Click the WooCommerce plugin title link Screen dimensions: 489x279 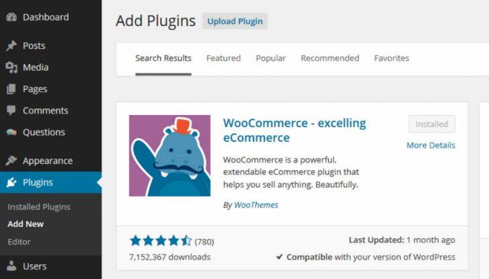(294, 130)
